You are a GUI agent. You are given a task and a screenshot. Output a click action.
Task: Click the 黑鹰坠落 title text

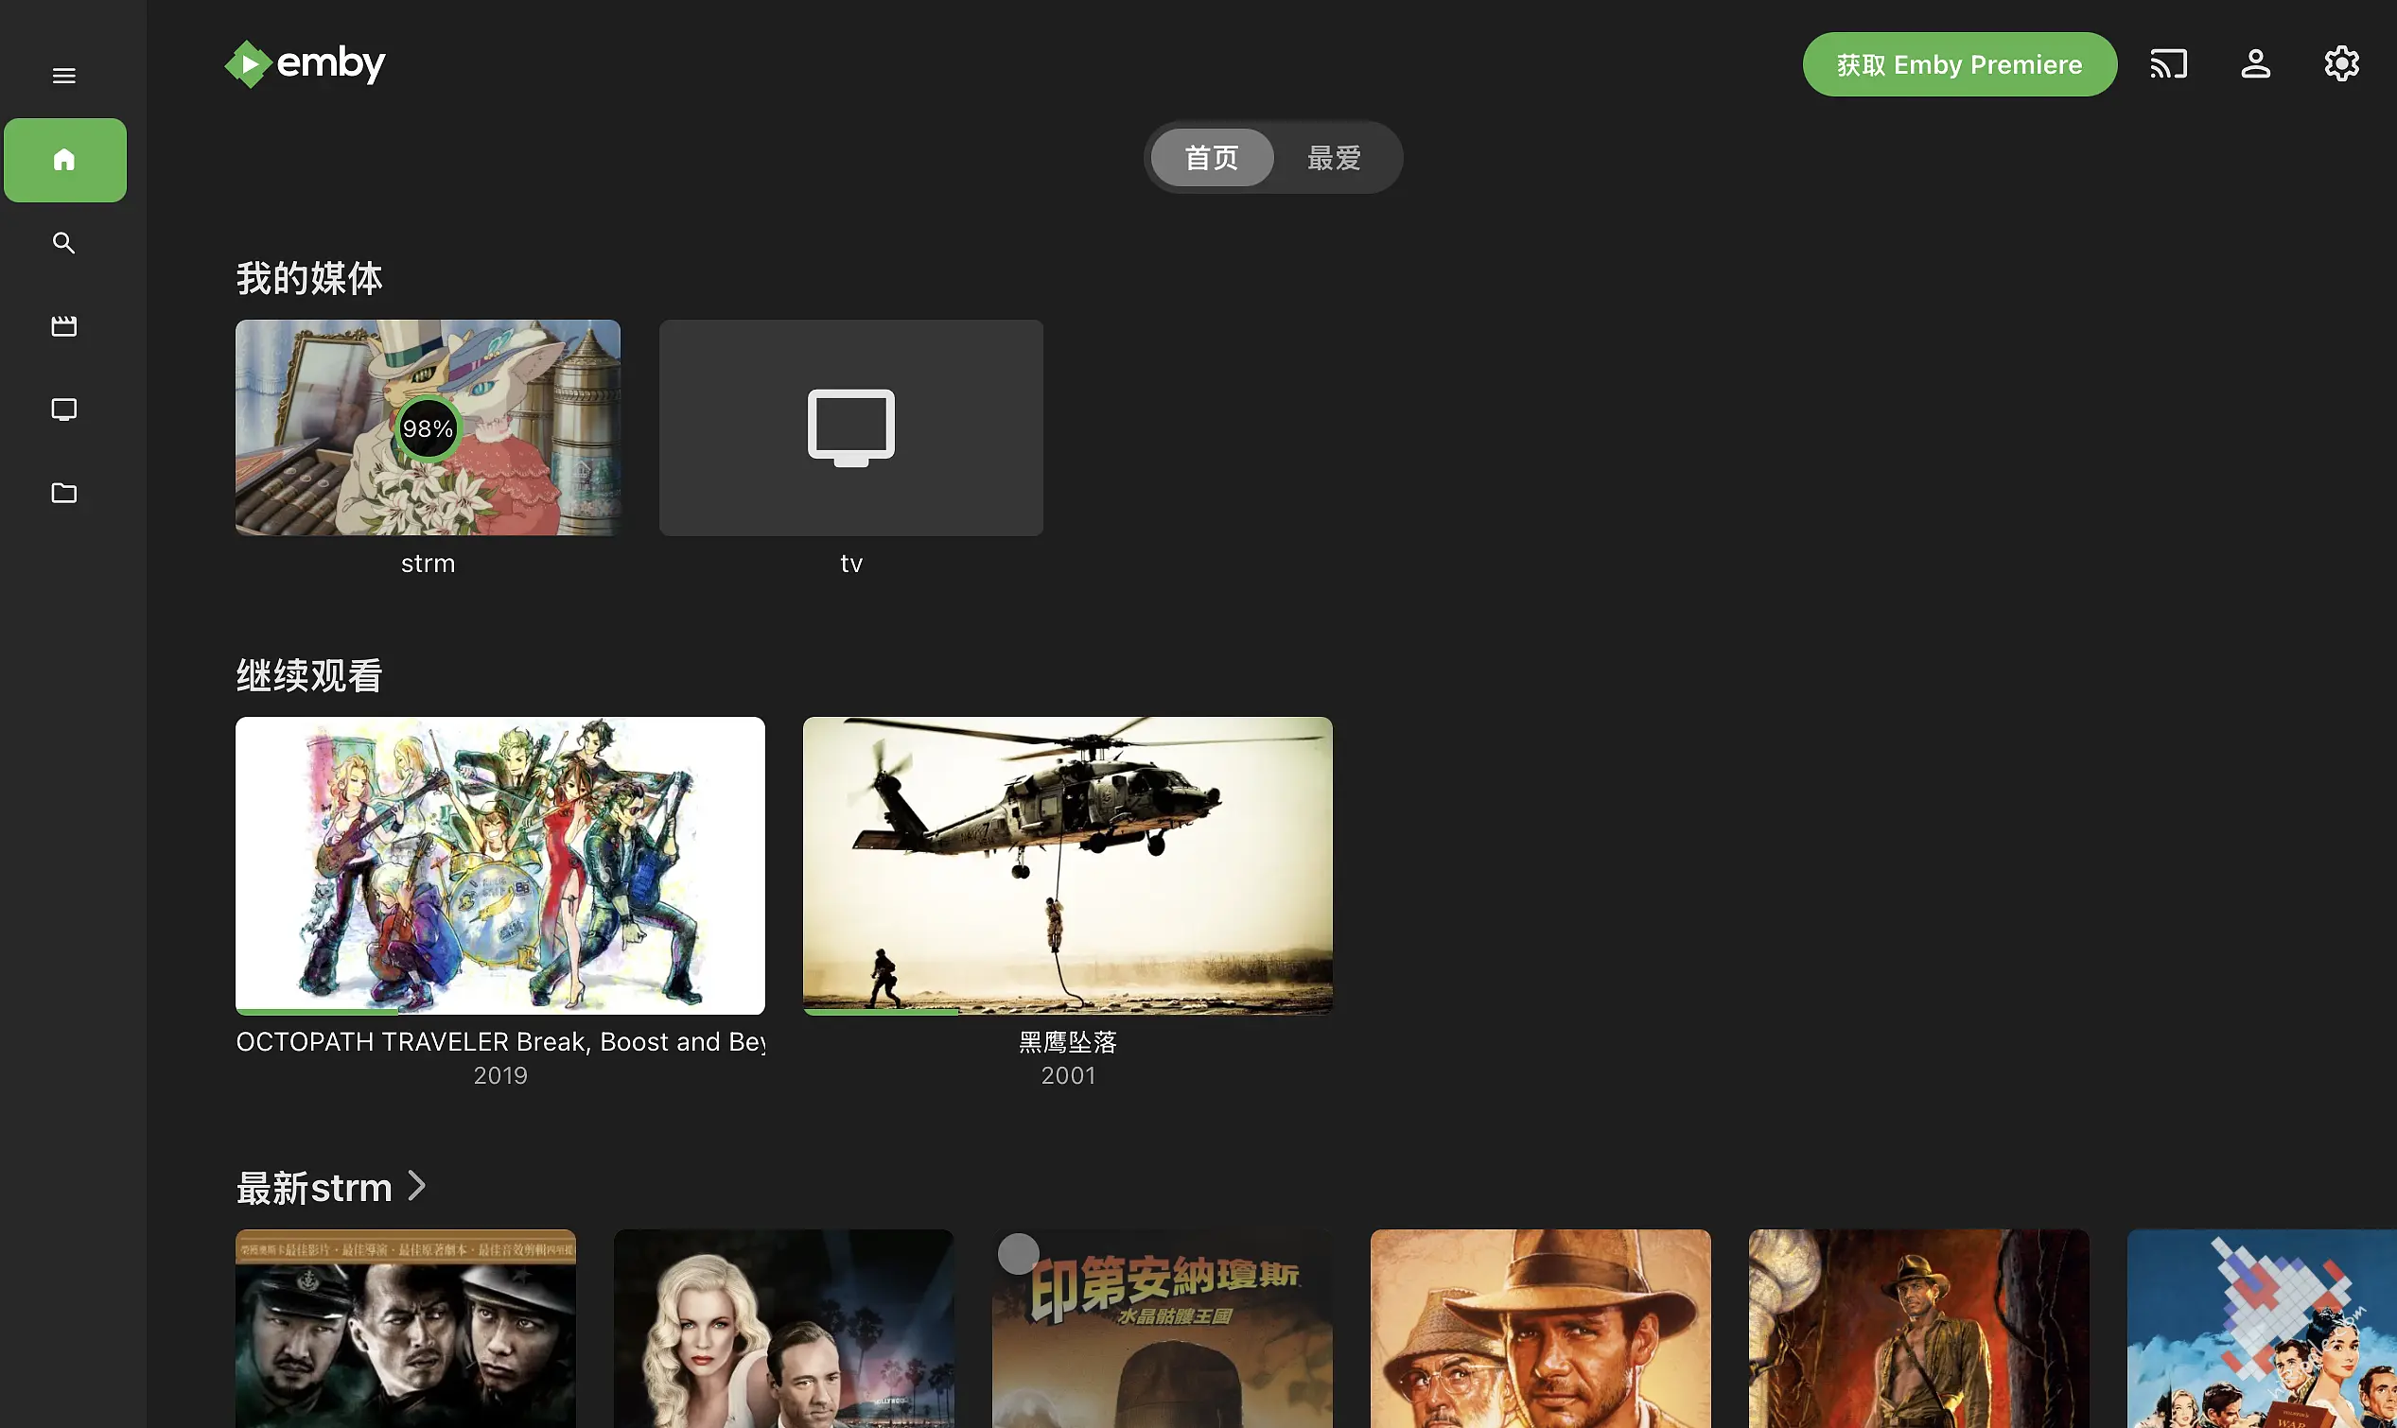coord(1067,1042)
